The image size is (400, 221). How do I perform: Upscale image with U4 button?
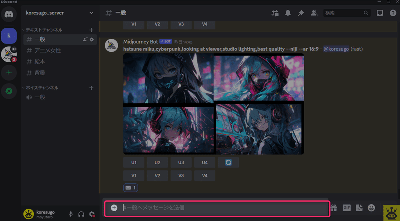pos(205,162)
